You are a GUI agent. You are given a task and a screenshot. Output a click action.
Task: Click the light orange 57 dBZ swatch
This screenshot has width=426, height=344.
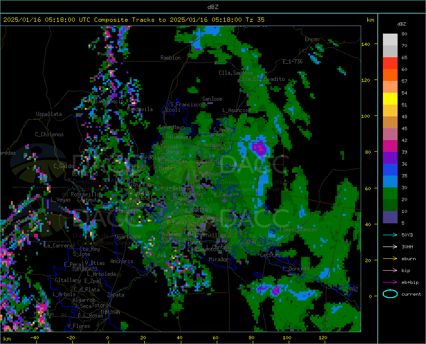point(390,87)
